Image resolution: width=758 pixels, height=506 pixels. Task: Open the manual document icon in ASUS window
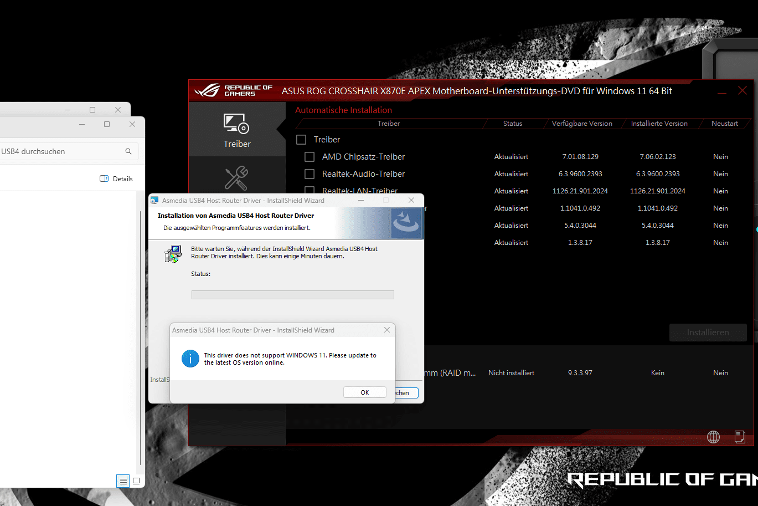point(740,437)
